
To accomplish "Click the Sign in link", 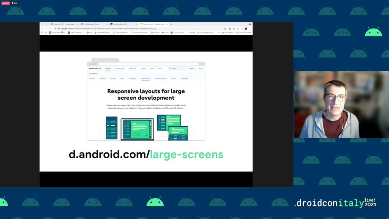I will [201, 68].
